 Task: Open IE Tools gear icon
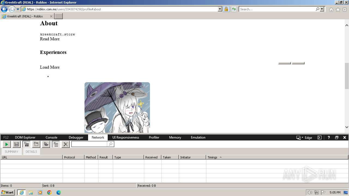coord(345,10)
